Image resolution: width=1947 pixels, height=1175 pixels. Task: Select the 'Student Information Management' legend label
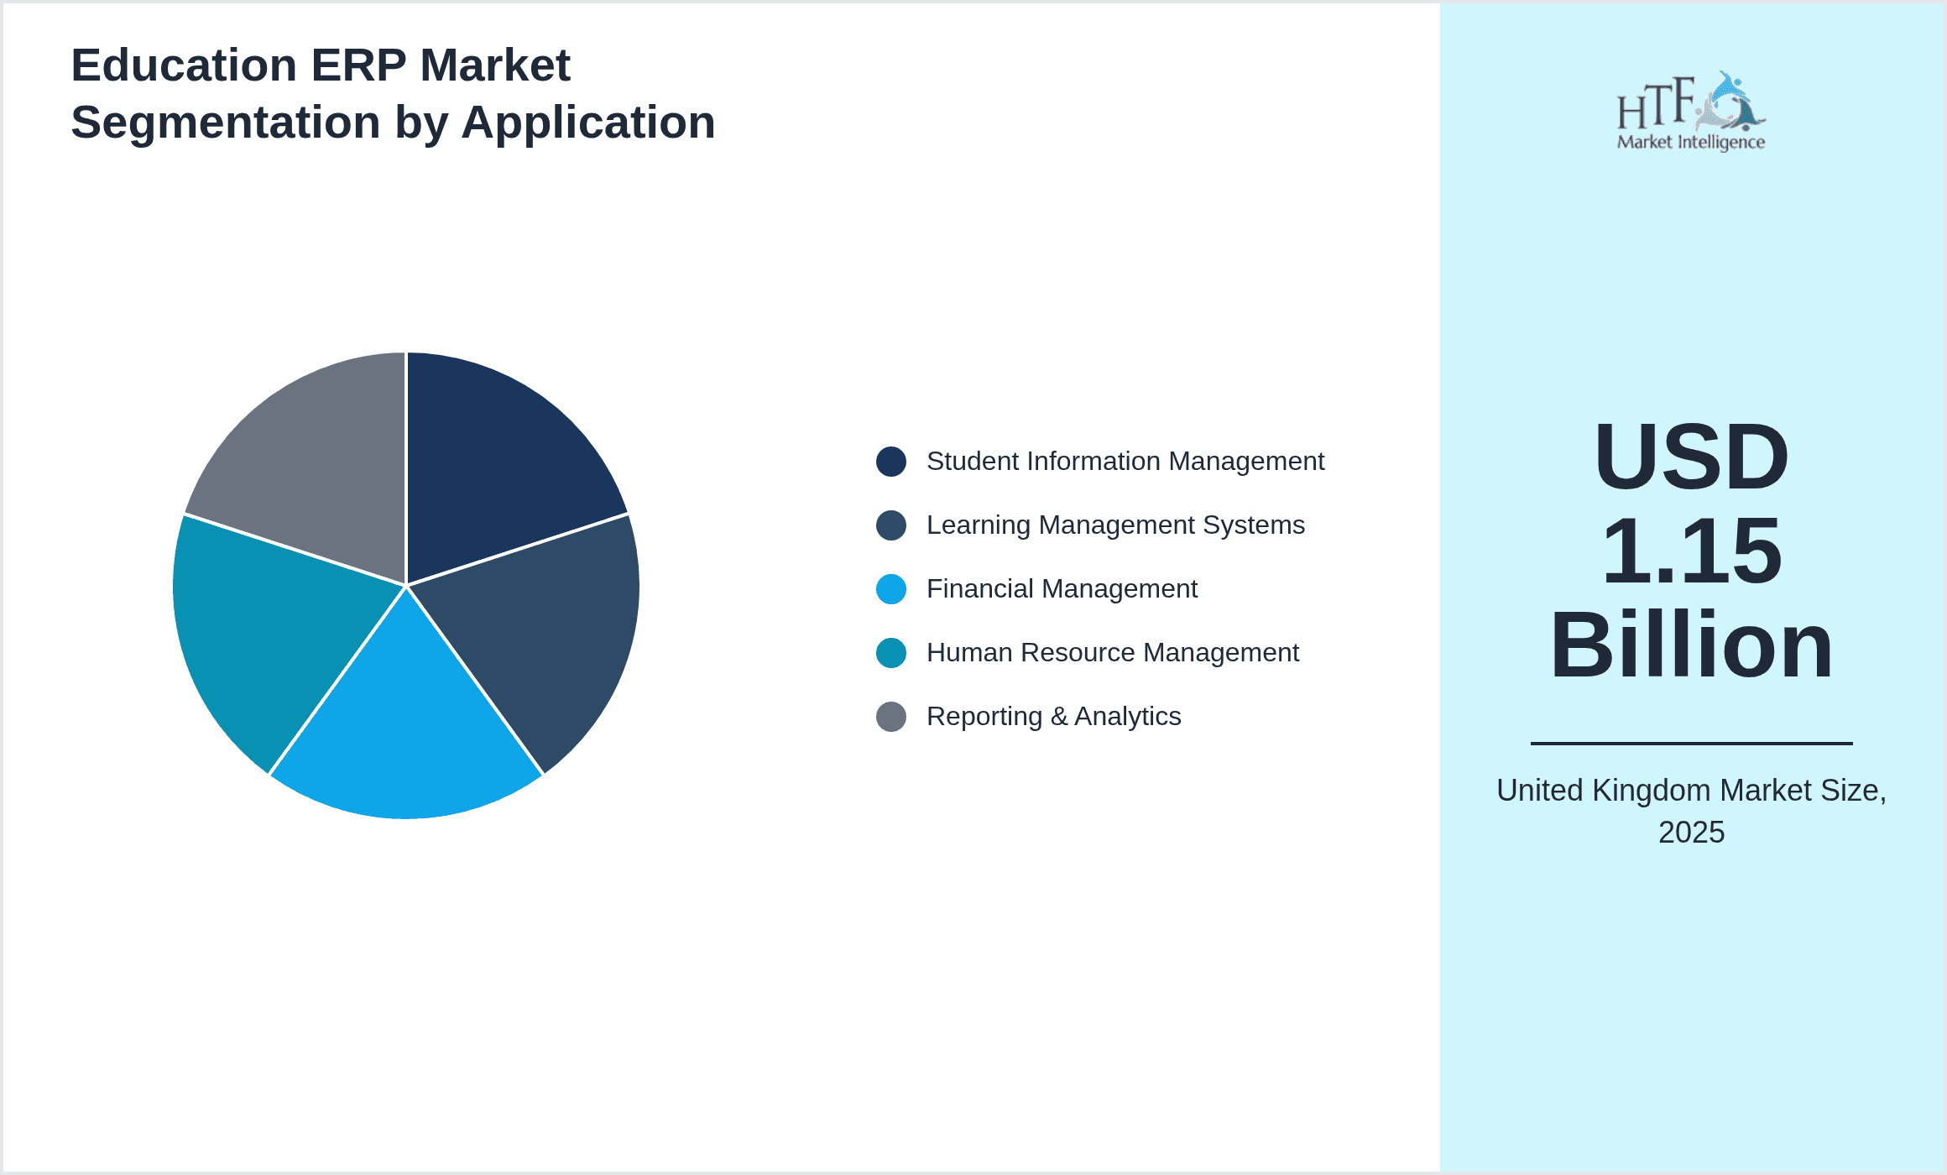[1125, 462]
